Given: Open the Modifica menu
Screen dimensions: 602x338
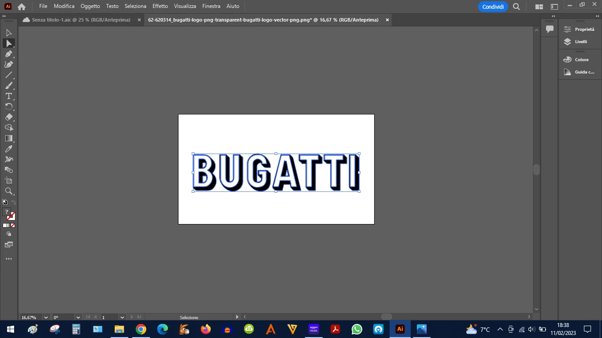Looking at the screenshot, I should point(64,6).
